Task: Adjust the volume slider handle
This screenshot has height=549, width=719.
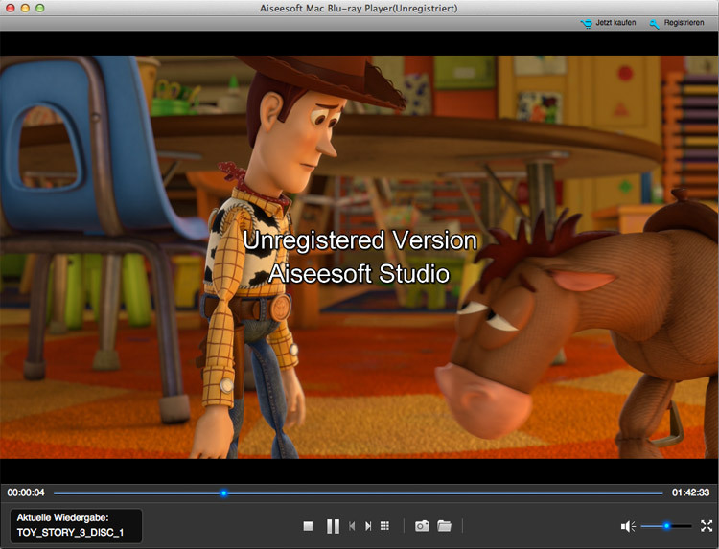Action: tap(666, 526)
